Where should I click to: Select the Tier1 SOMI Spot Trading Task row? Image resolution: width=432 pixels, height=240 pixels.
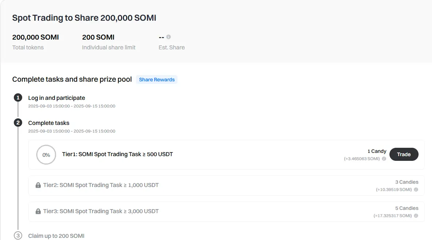pyautogui.click(x=226, y=155)
